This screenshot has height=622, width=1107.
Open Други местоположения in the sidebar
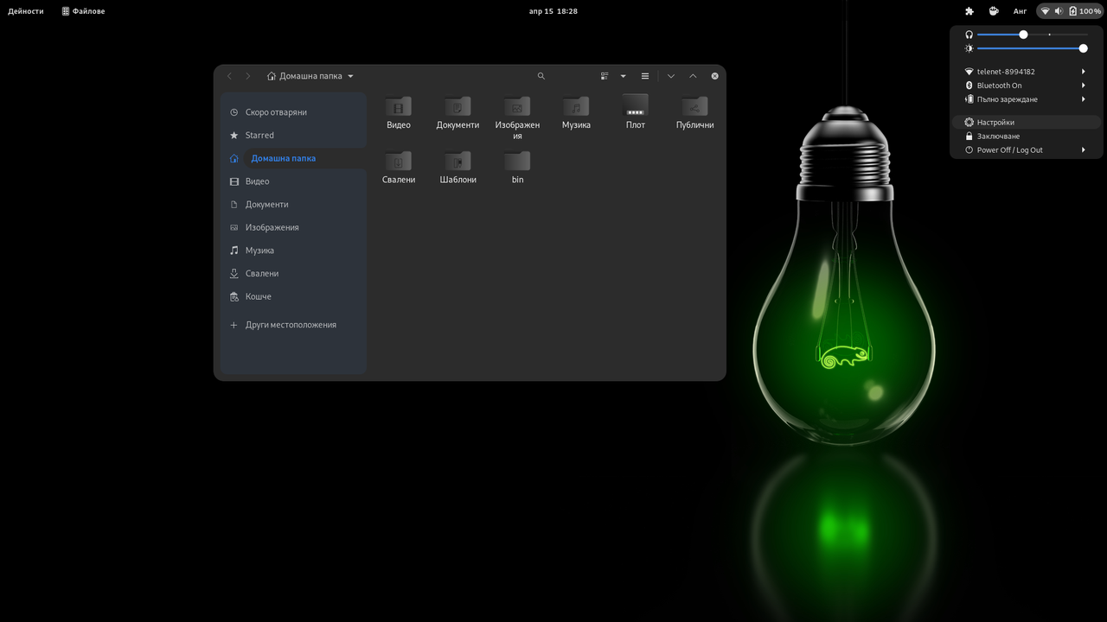point(293,325)
